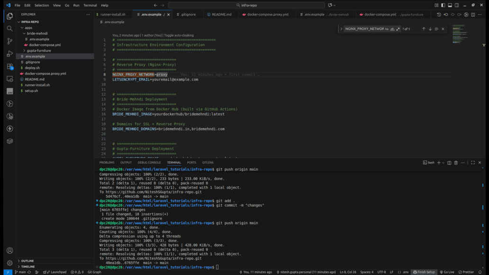Open the Search view in activity bar

pyautogui.click(x=9, y=28)
